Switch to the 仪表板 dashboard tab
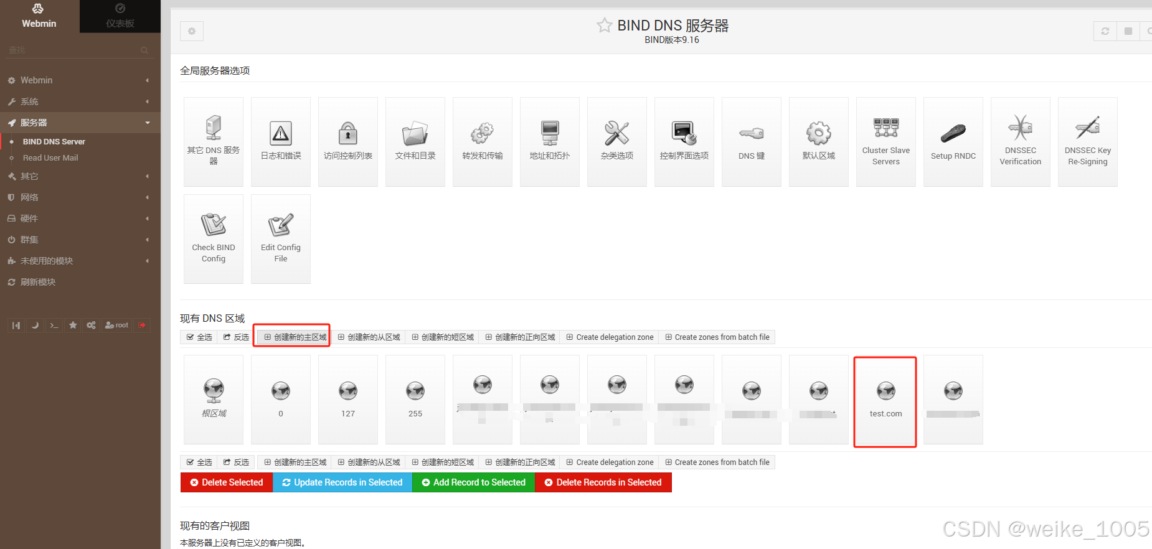 [x=120, y=16]
